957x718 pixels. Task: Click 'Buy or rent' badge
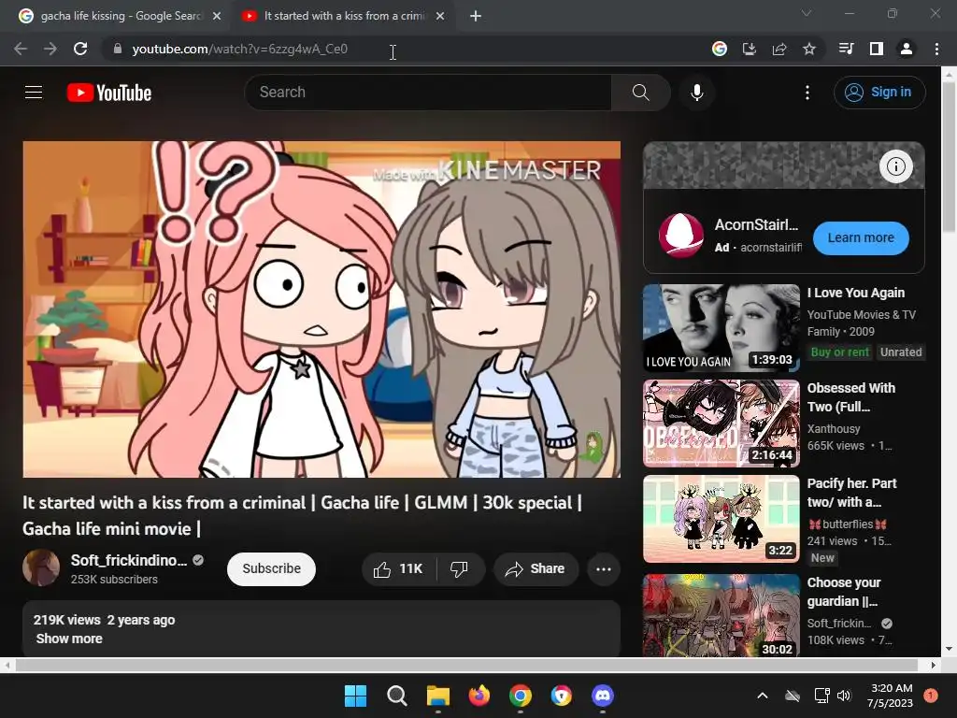pyautogui.click(x=839, y=352)
